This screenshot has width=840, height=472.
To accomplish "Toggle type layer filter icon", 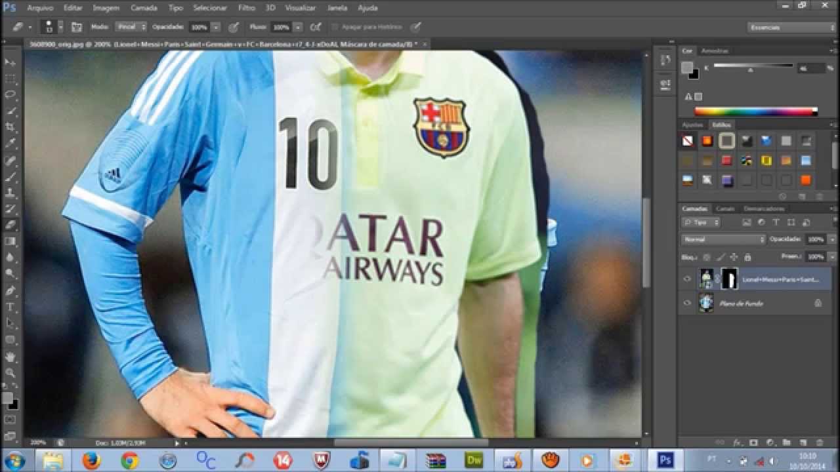I will click(x=776, y=223).
